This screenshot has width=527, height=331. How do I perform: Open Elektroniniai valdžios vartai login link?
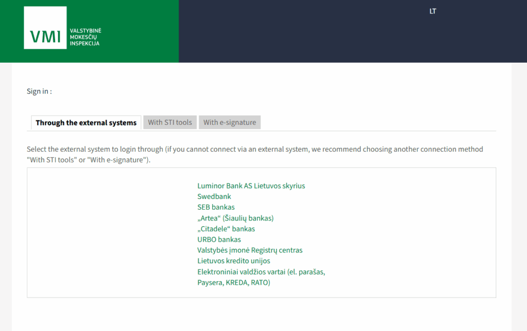click(x=261, y=277)
